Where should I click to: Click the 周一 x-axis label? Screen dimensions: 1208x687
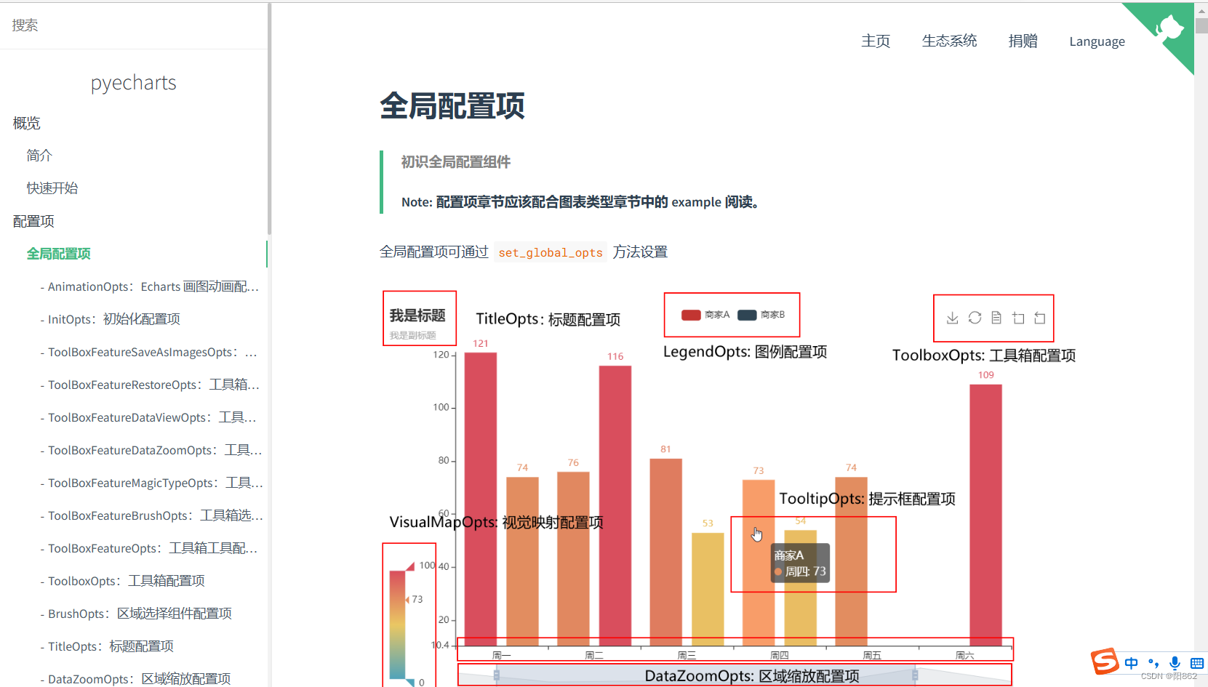tap(502, 656)
